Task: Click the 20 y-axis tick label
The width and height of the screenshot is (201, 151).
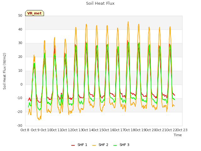Action: point(20,57)
